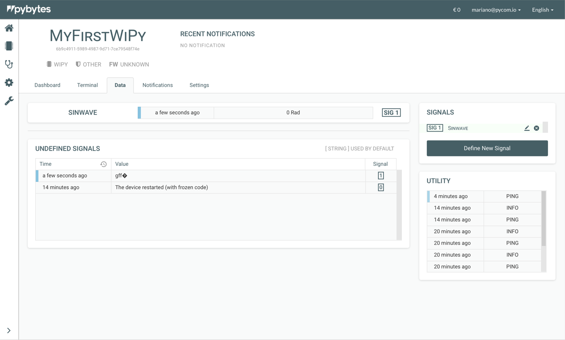The height and width of the screenshot is (340, 565).
Task: Open the English language dropdown
Action: point(542,10)
